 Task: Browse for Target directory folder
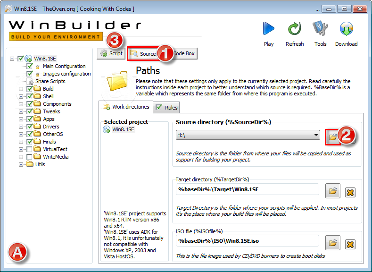(x=332, y=191)
